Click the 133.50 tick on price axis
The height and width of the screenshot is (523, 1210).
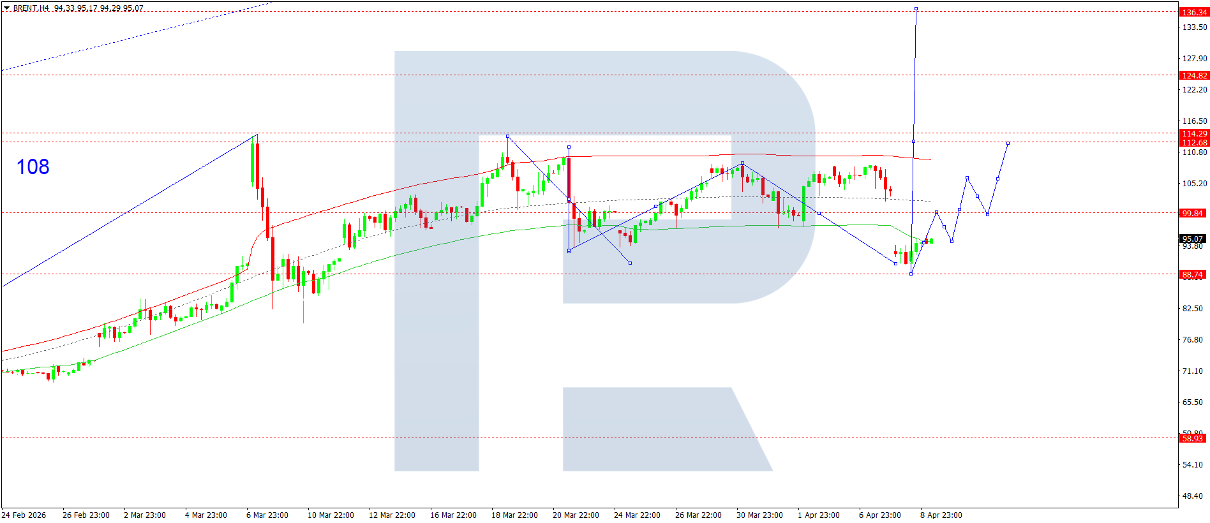[x=1195, y=27]
